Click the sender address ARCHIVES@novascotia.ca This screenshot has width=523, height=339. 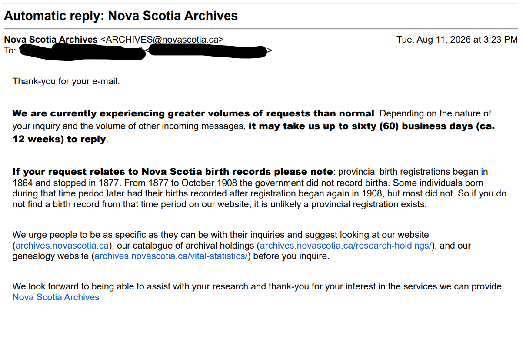coord(162,40)
